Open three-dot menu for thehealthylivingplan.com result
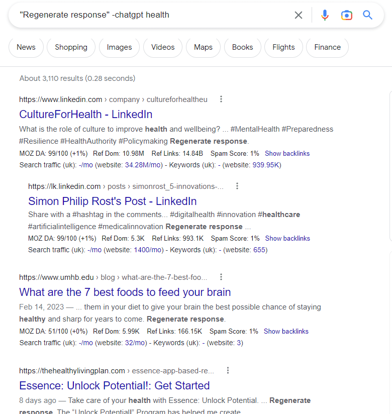This screenshot has height=414, width=392. click(228, 371)
